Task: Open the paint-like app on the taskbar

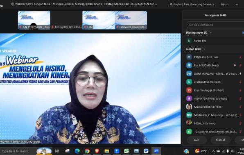Action: [x=68, y=151]
